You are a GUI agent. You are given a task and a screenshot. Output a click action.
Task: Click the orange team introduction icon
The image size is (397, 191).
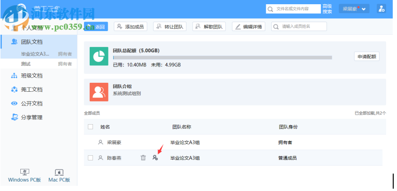pyautogui.click(x=99, y=92)
